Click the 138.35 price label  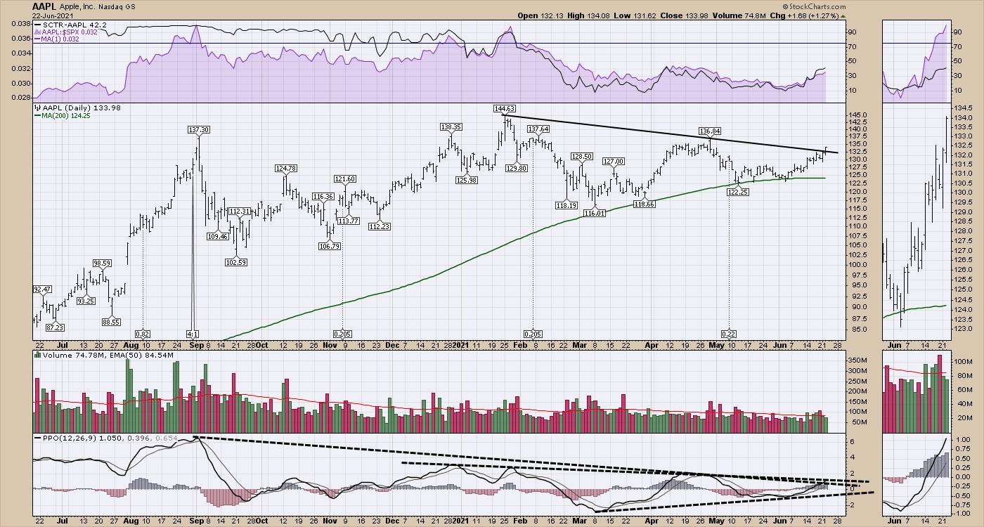[450, 127]
